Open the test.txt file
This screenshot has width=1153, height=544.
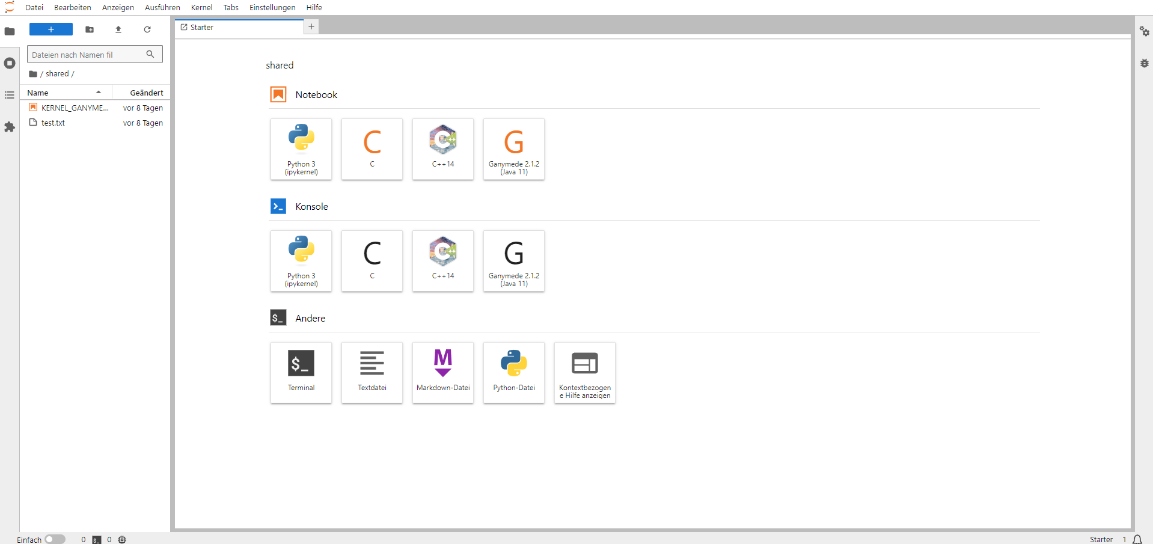pos(53,123)
